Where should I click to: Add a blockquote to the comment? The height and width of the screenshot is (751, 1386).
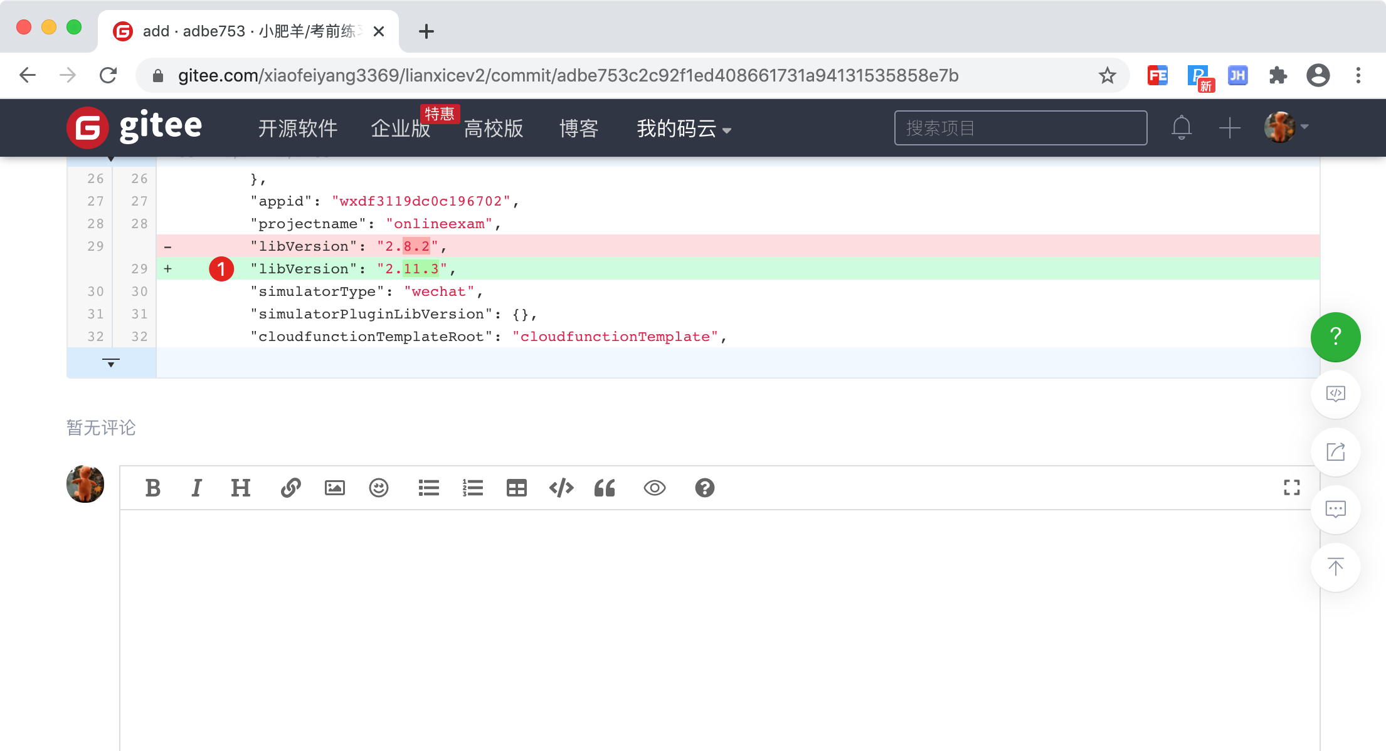tap(605, 488)
